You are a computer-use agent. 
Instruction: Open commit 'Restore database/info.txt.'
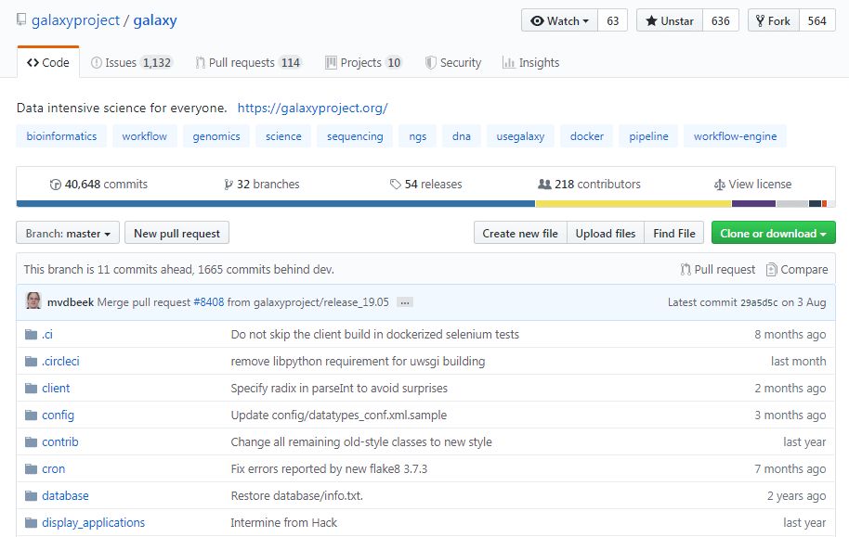[x=296, y=496]
